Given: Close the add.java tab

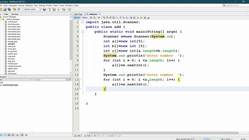Looking at the screenshot, I should 99,14.
